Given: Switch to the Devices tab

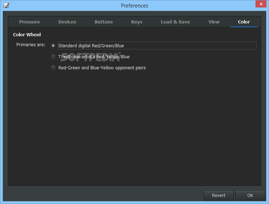Looking at the screenshot, I should (67, 22).
